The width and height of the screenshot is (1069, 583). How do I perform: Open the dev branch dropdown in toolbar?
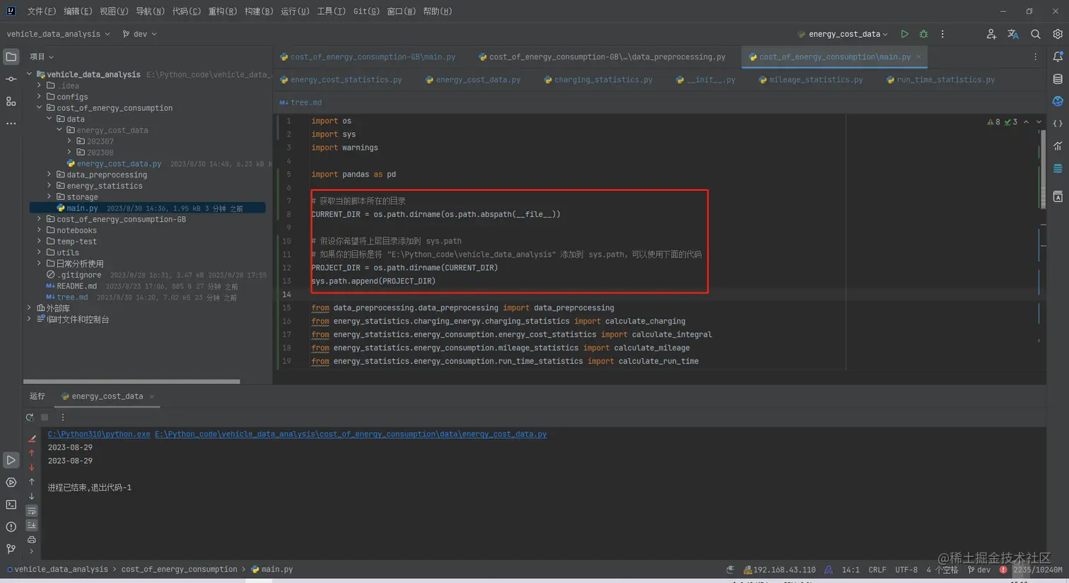coord(139,34)
